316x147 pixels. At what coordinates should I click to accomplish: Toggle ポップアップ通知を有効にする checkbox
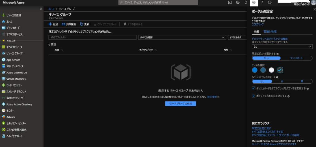coord(254,96)
